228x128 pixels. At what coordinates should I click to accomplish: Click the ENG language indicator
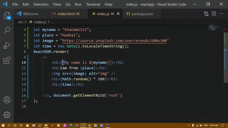click(x=206, y=126)
